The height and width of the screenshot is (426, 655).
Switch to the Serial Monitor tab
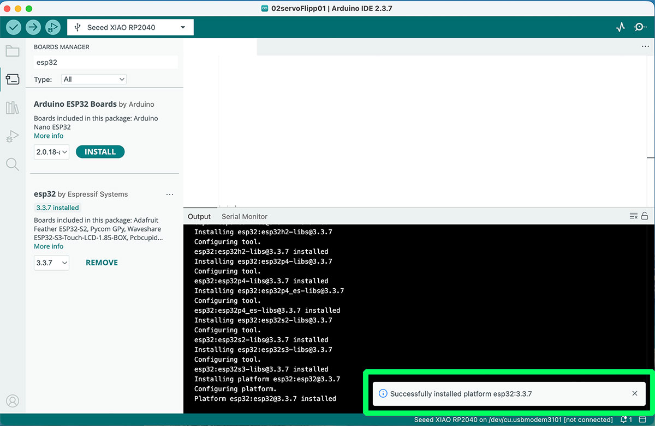pos(245,216)
